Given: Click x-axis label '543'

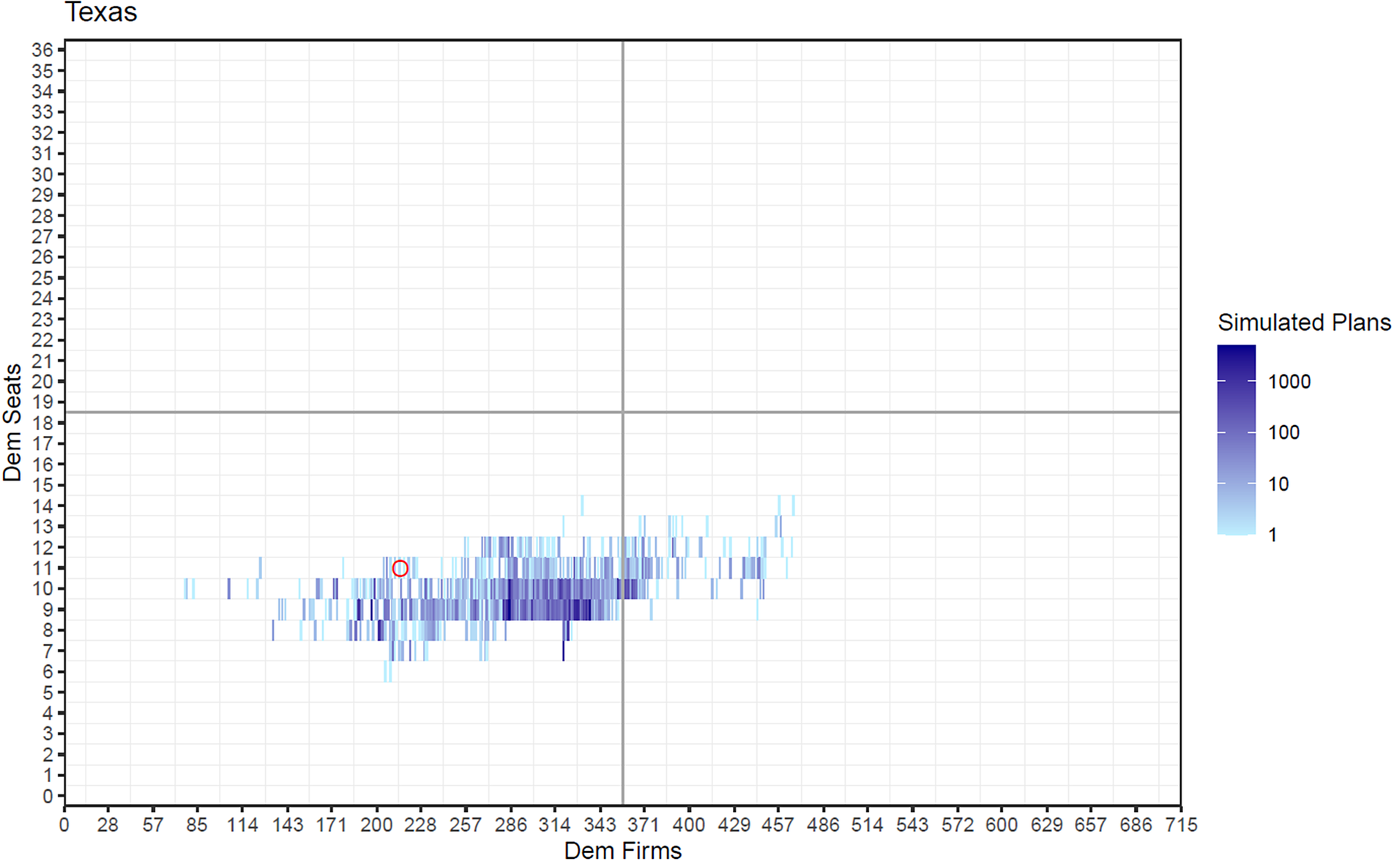Looking at the screenshot, I should pos(912,825).
